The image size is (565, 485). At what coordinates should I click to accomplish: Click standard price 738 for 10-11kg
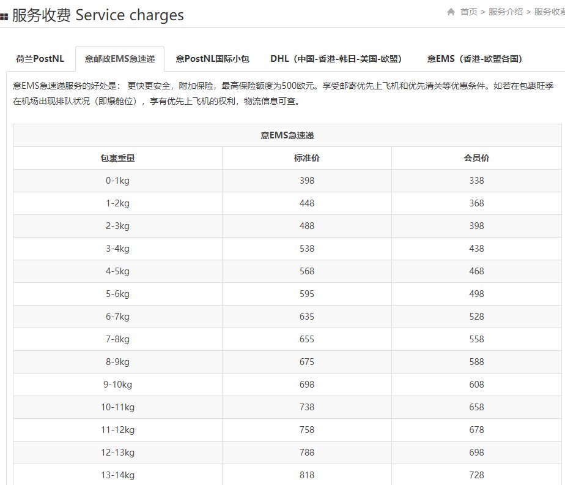306,407
